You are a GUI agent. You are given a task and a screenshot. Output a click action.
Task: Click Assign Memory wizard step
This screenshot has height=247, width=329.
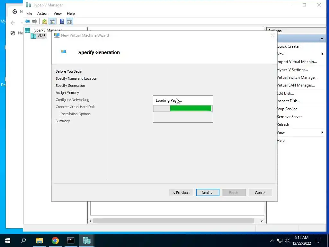(67, 93)
